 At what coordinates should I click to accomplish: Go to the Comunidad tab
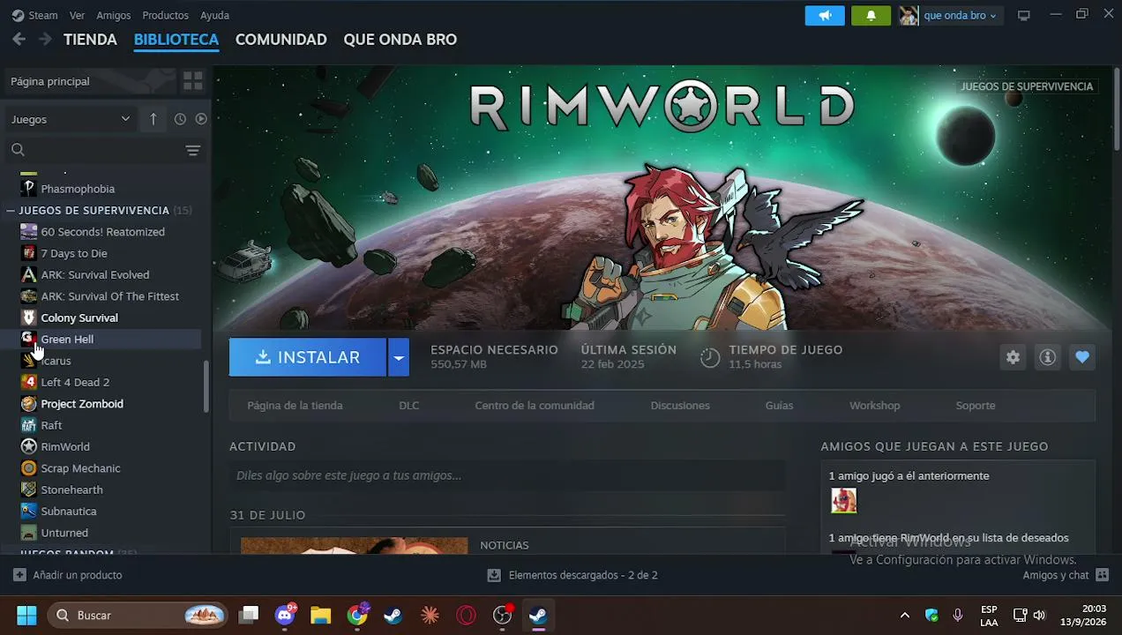click(x=280, y=40)
